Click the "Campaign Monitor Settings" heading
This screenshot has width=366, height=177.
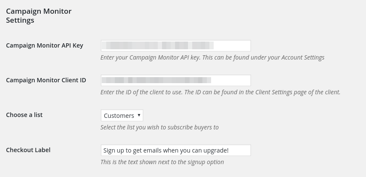(39, 15)
